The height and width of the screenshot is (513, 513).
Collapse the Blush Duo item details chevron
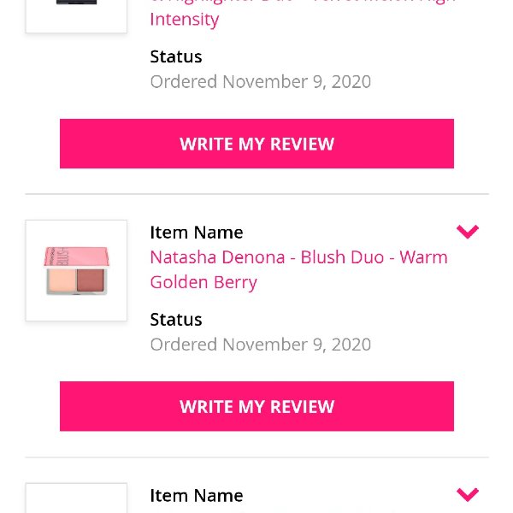pos(468,232)
